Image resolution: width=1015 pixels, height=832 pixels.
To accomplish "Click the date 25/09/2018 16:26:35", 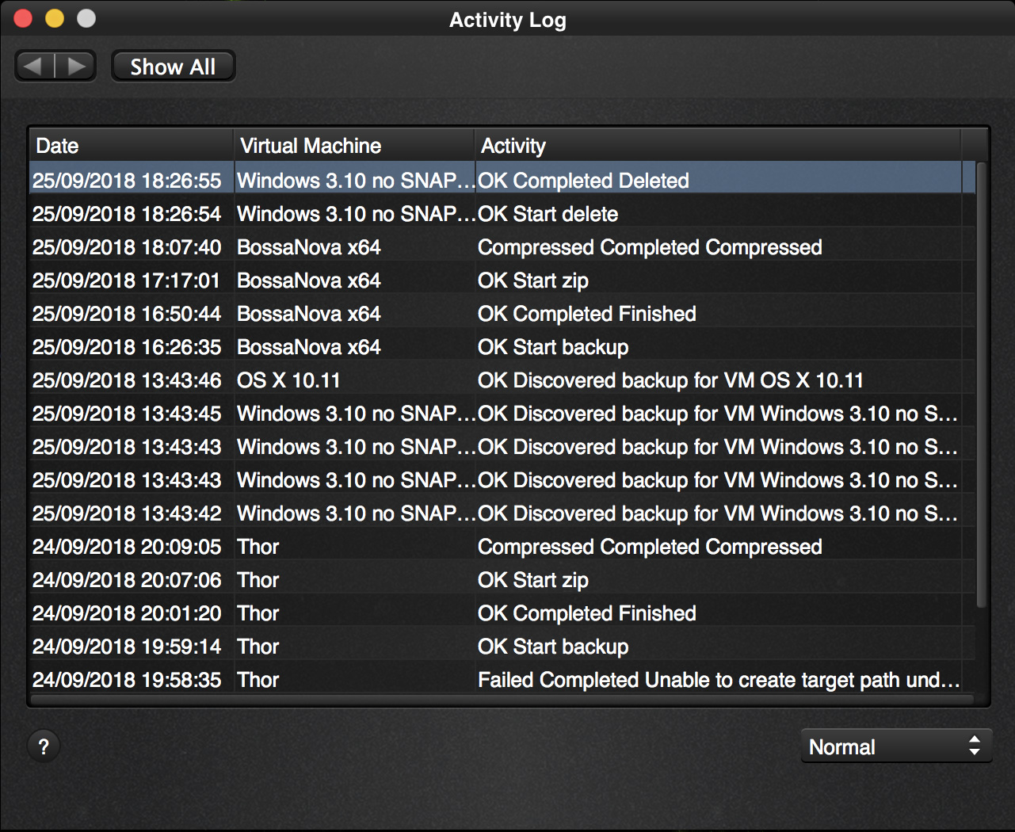I will point(127,347).
